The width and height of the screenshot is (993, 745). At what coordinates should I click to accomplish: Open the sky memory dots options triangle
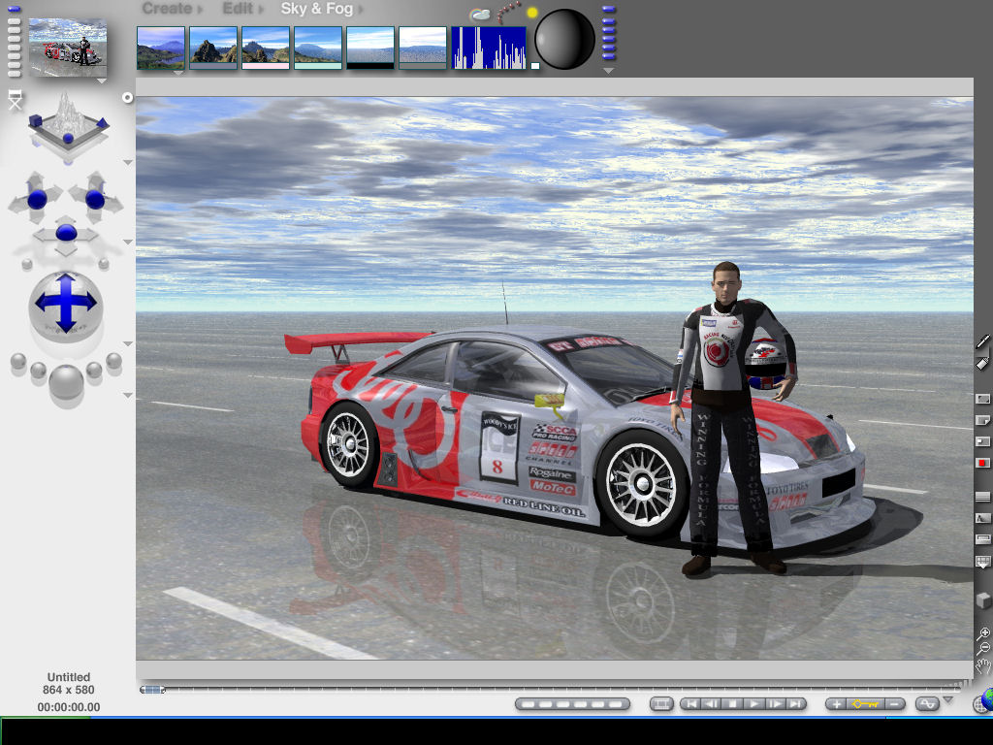[609, 71]
